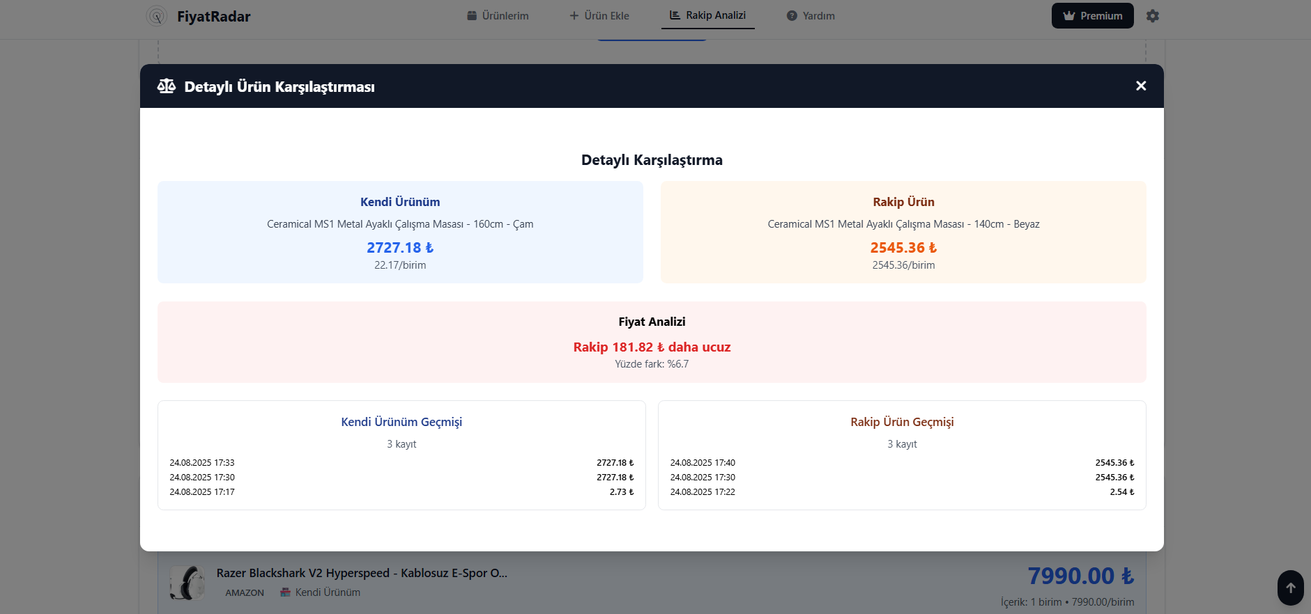Open the Yardım menu item
Screen dimensions: 1311x614
(811, 16)
